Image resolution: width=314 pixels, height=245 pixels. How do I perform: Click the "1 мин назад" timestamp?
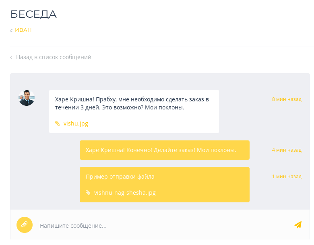coord(287,177)
